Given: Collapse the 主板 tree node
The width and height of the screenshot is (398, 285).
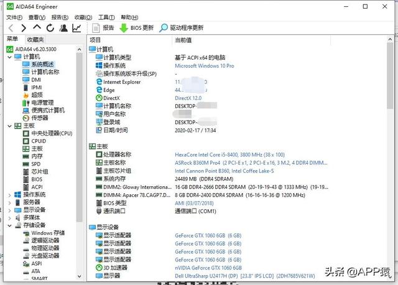Looking at the screenshot, I should tap(10, 126).
